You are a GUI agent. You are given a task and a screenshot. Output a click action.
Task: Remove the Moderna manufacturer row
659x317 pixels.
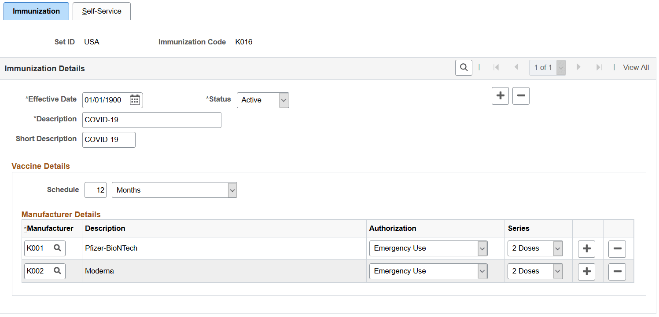pyautogui.click(x=617, y=271)
